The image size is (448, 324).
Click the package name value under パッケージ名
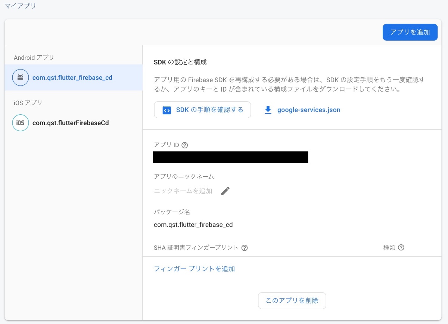coord(193,225)
